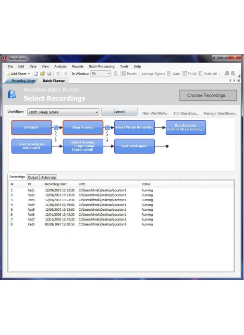244x335 pixels.
Task: Switch to the Output tab
Action: [x=33, y=177]
